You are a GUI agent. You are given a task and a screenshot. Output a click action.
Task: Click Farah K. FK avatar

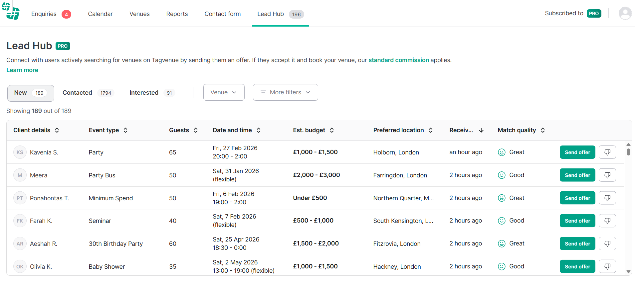point(20,221)
